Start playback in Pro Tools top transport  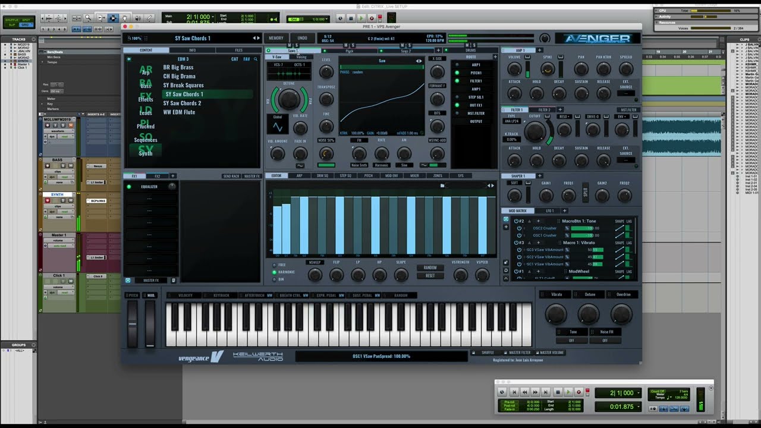pos(361,18)
